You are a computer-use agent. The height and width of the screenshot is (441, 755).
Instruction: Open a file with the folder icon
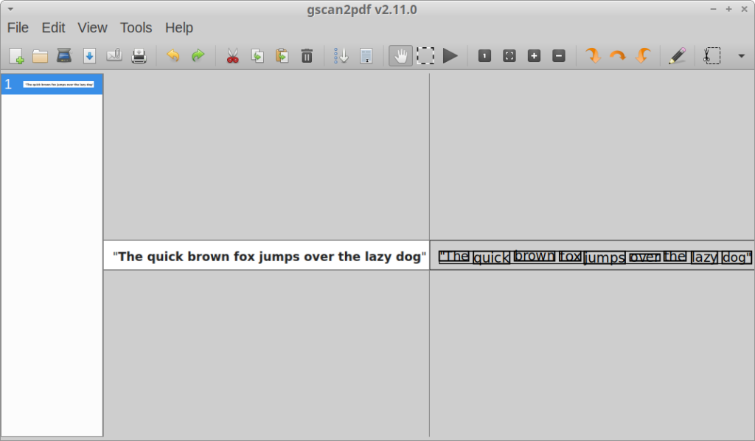click(x=40, y=56)
